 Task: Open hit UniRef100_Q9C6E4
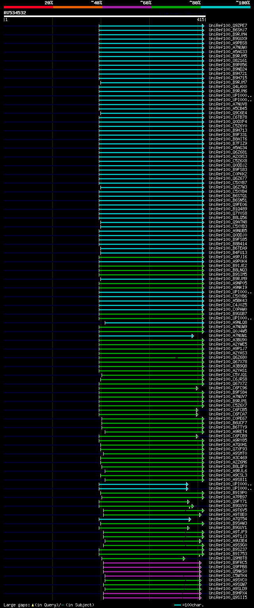coord(228,113)
